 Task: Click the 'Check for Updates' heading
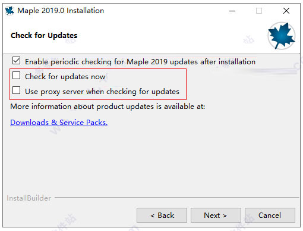coord(44,36)
